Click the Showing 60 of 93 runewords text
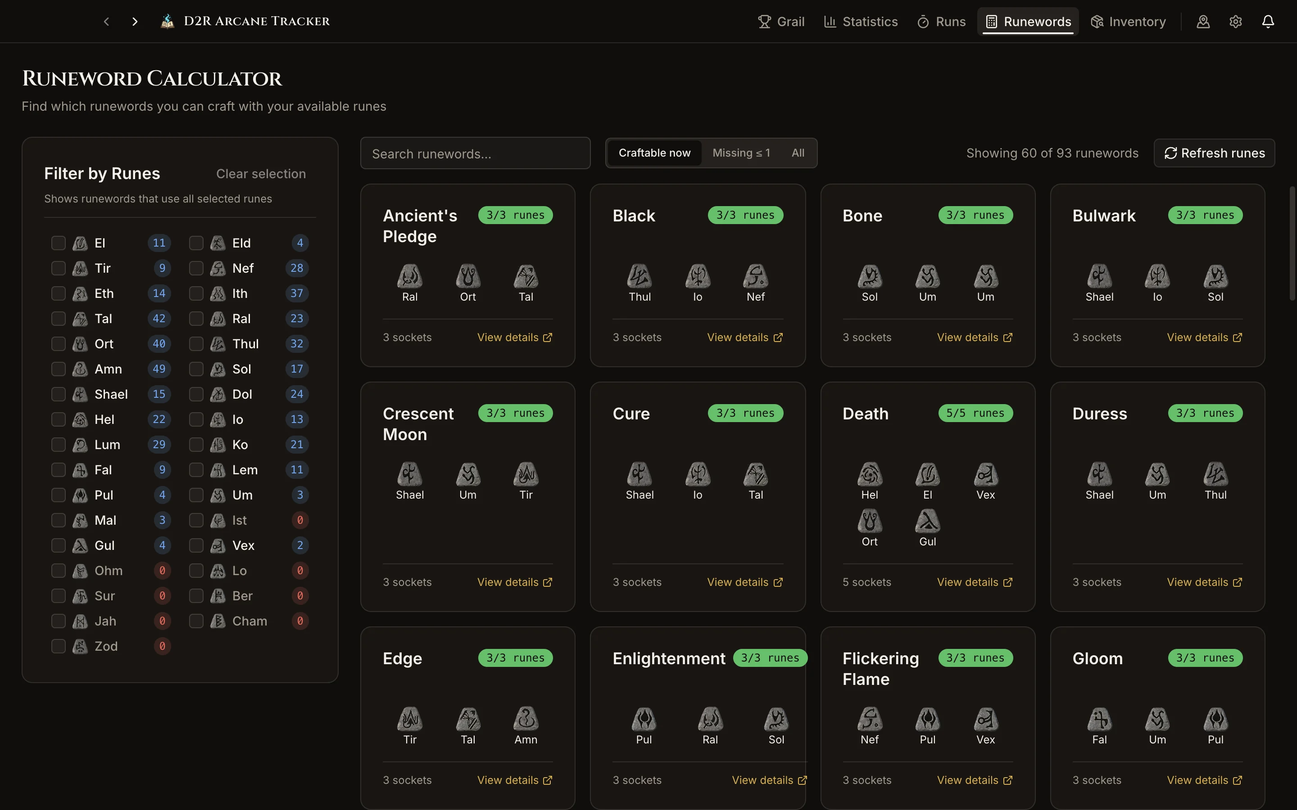Viewport: 1297px width, 810px height. coord(1052,153)
